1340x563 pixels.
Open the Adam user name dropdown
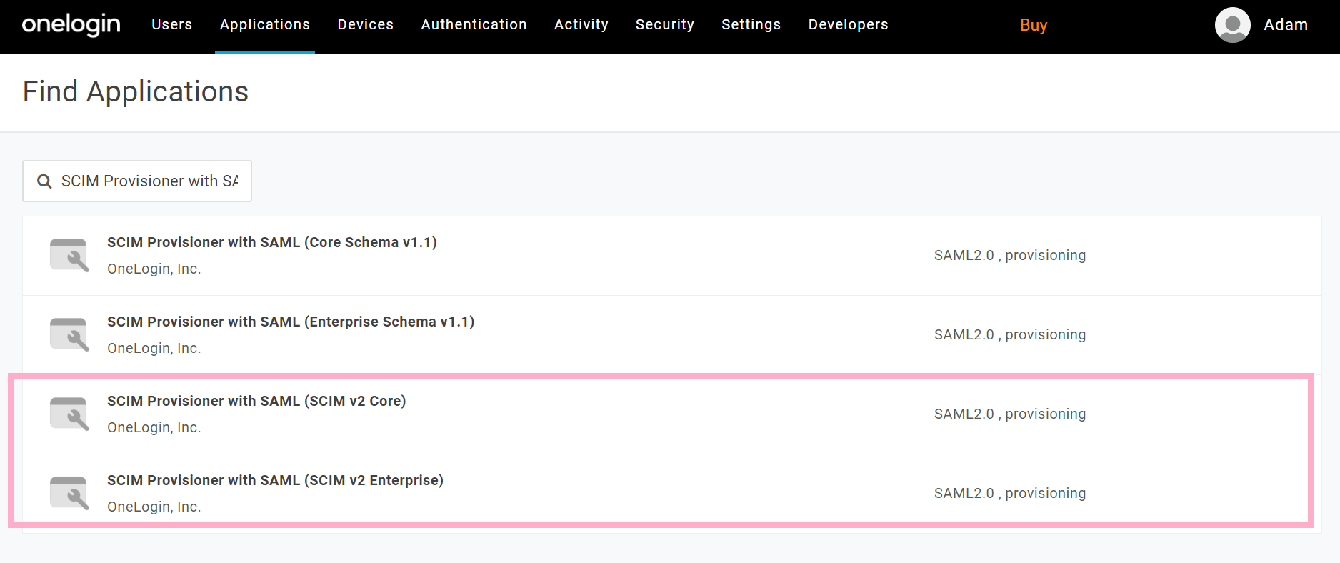click(x=1286, y=24)
